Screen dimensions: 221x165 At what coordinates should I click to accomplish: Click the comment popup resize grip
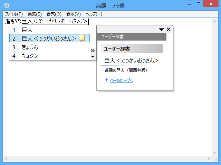(x=170, y=88)
